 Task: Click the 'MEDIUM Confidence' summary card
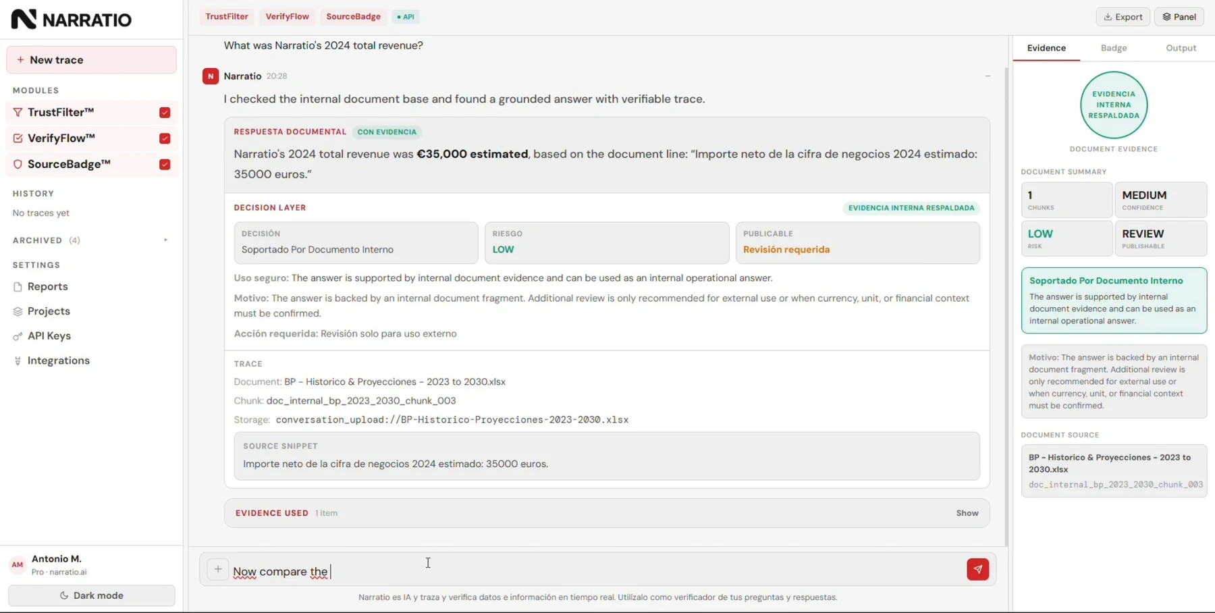(x=1161, y=200)
